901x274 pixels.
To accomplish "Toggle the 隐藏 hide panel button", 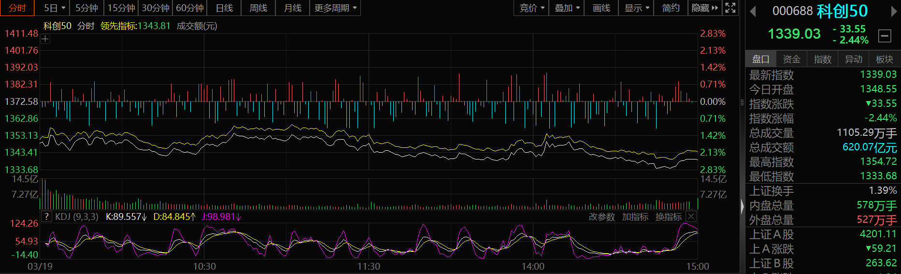I will pyautogui.click(x=704, y=8).
